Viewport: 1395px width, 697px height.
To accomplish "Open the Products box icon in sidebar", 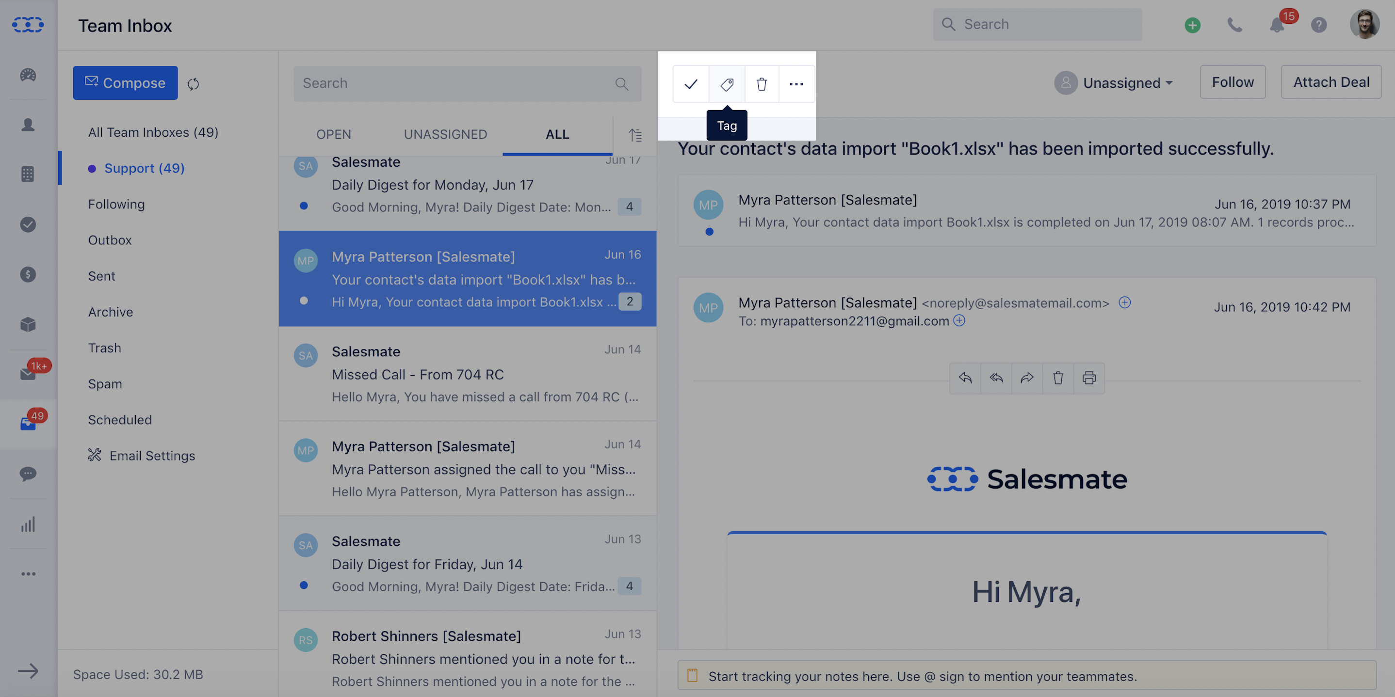I will [28, 324].
